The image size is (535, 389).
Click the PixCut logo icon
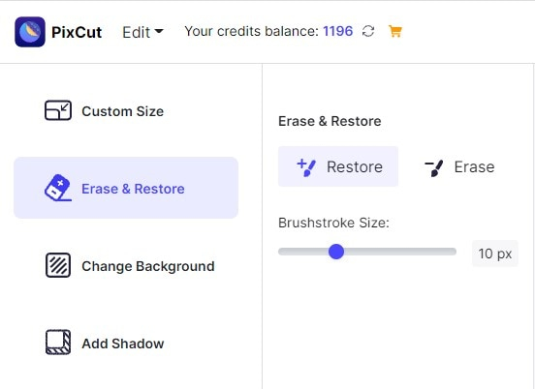pos(30,32)
